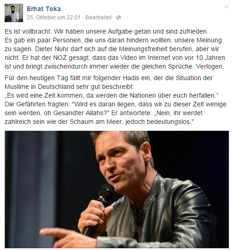Click the globe public-audience icon
This screenshot has height=251, width=233.
tap(118, 18)
